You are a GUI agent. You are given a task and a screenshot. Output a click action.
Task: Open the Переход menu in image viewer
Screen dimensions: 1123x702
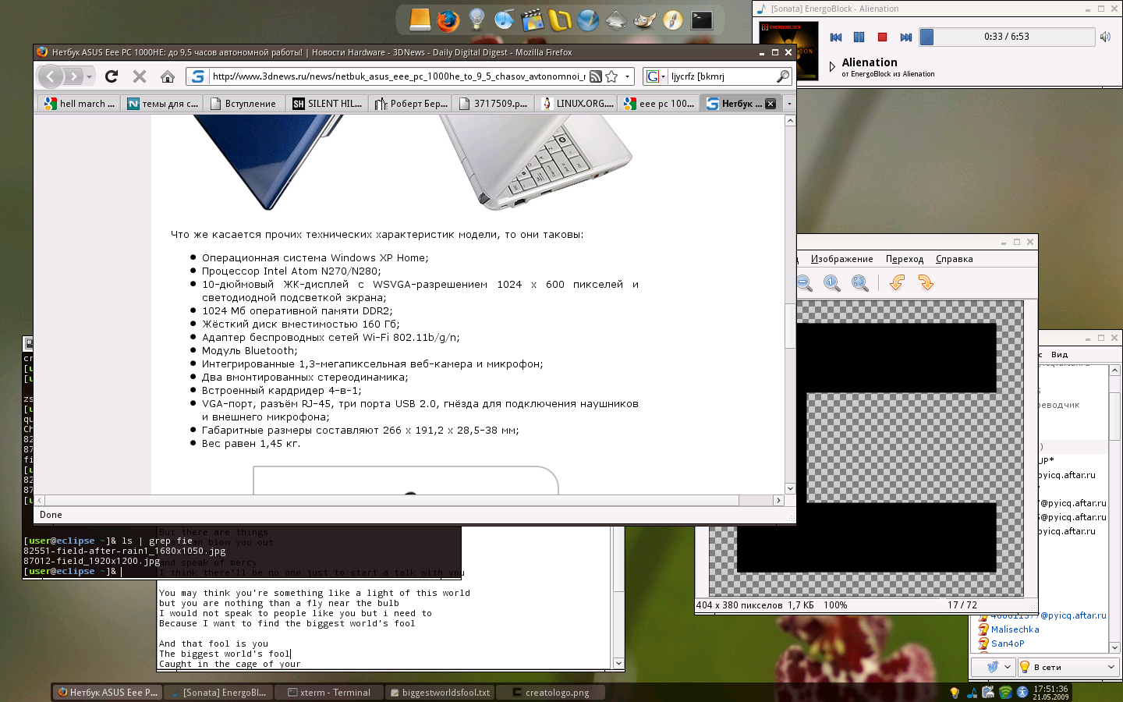coord(905,259)
